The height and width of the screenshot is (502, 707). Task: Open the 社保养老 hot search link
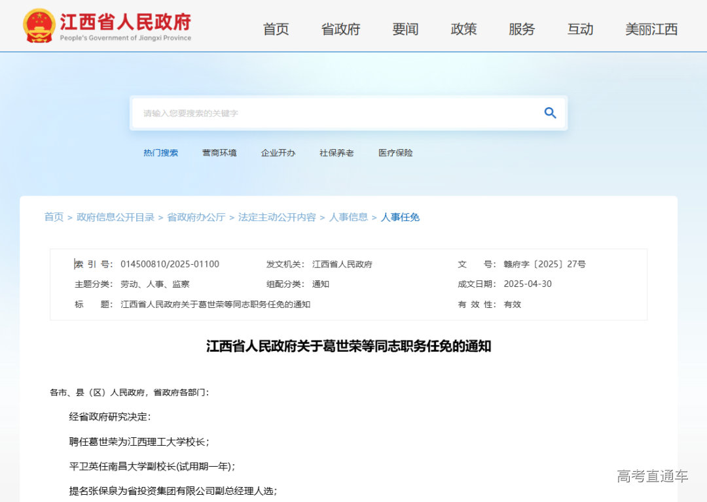[x=336, y=152]
